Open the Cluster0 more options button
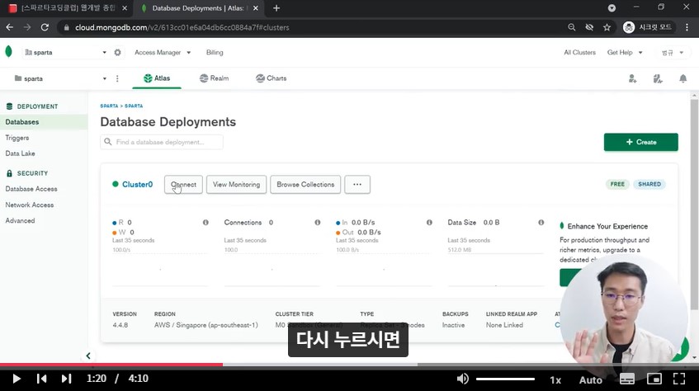 (357, 184)
